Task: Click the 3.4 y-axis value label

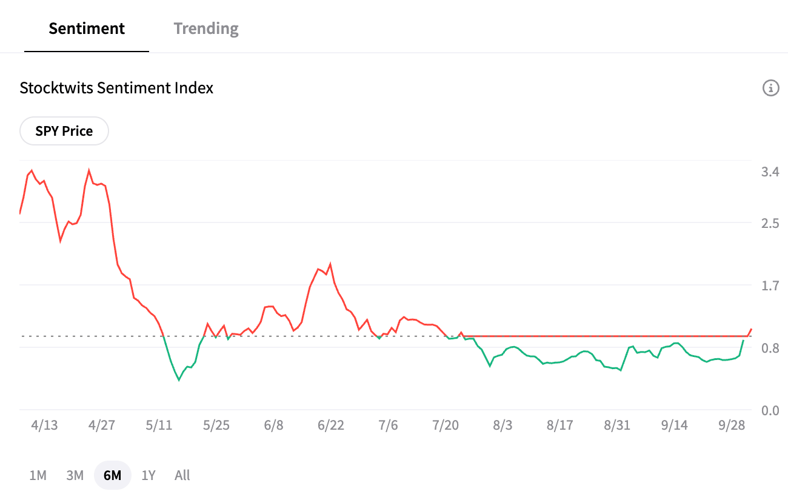Action: (x=770, y=172)
